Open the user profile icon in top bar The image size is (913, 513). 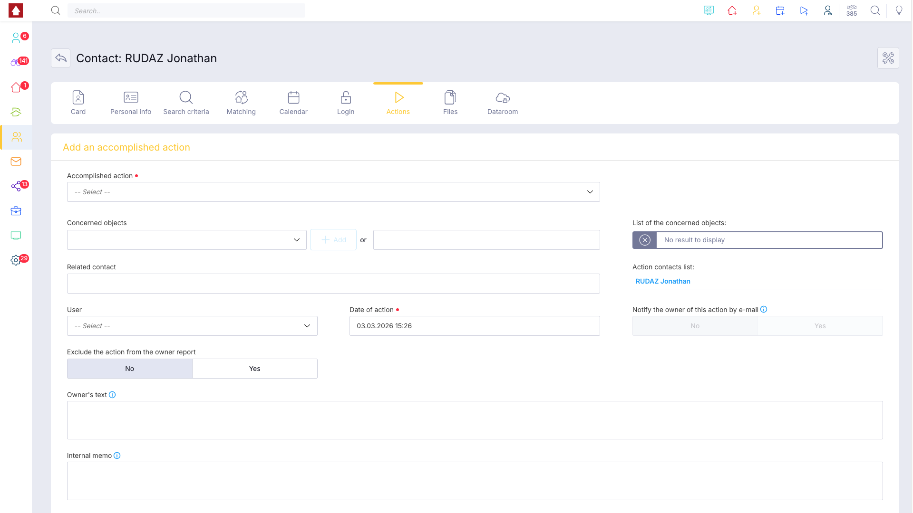(827, 10)
